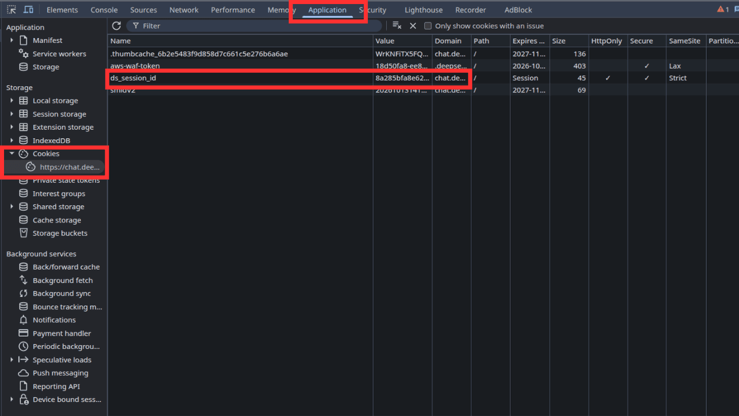Expand the Session storage tree arrow

12,114
